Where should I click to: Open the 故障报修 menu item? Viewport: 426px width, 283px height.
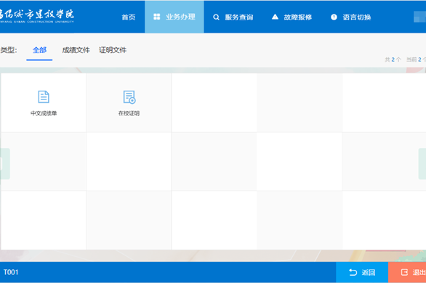292,17
